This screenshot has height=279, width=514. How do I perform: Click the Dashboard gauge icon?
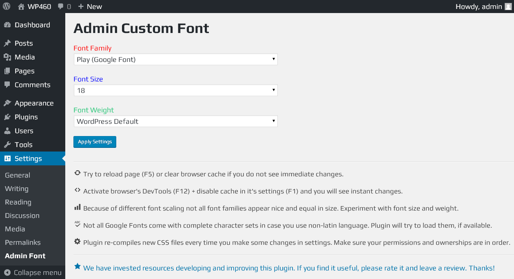[x=7, y=25]
